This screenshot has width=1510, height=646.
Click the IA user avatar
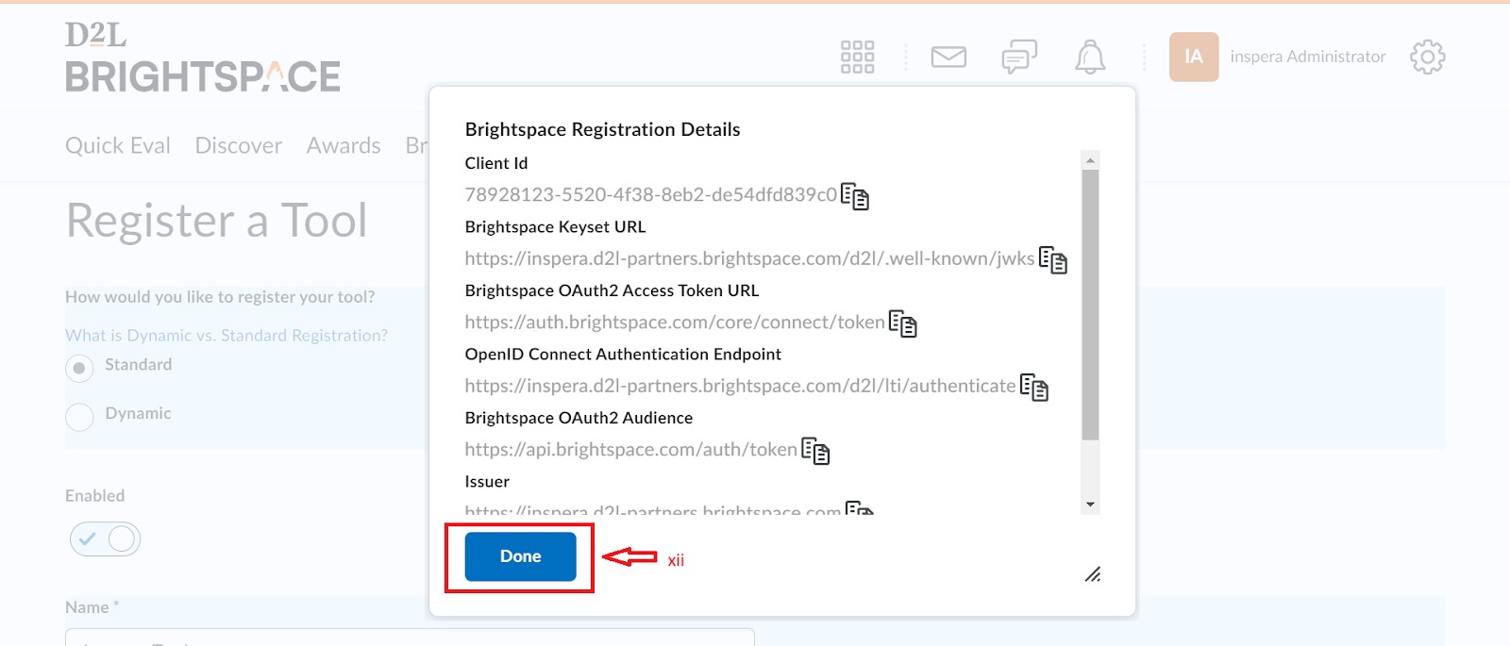(x=1194, y=57)
